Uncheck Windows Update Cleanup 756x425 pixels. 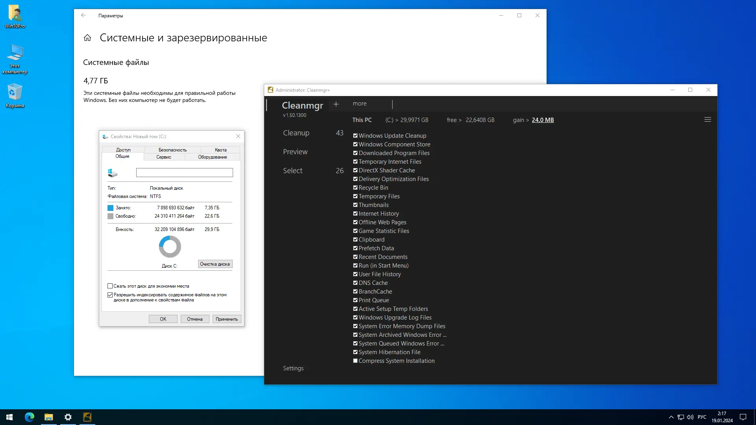click(x=355, y=136)
